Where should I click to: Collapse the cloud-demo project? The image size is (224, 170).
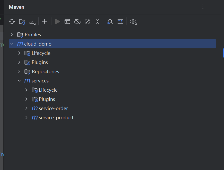(x=12, y=44)
